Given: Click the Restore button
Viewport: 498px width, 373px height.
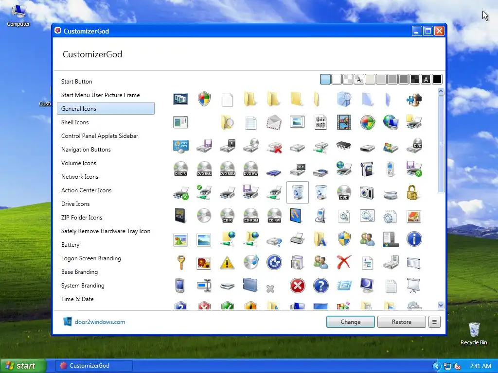Looking at the screenshot, I should pyautogui.click(x=401, y=322).
